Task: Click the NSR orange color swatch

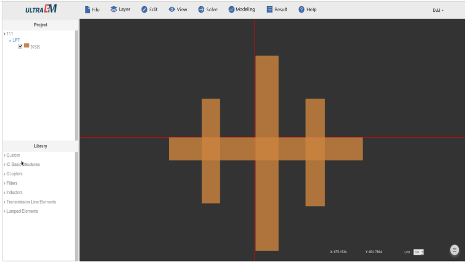Action: tap(27, 46)
